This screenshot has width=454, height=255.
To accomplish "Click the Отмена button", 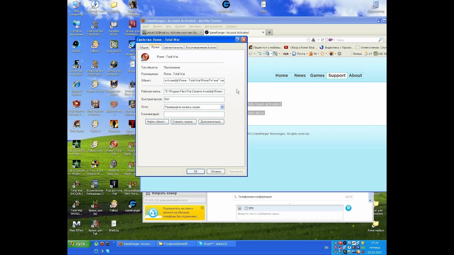I will (216, 171).
